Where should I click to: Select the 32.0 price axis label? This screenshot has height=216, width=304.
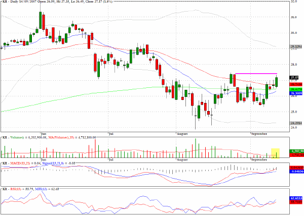click(294, 2)
